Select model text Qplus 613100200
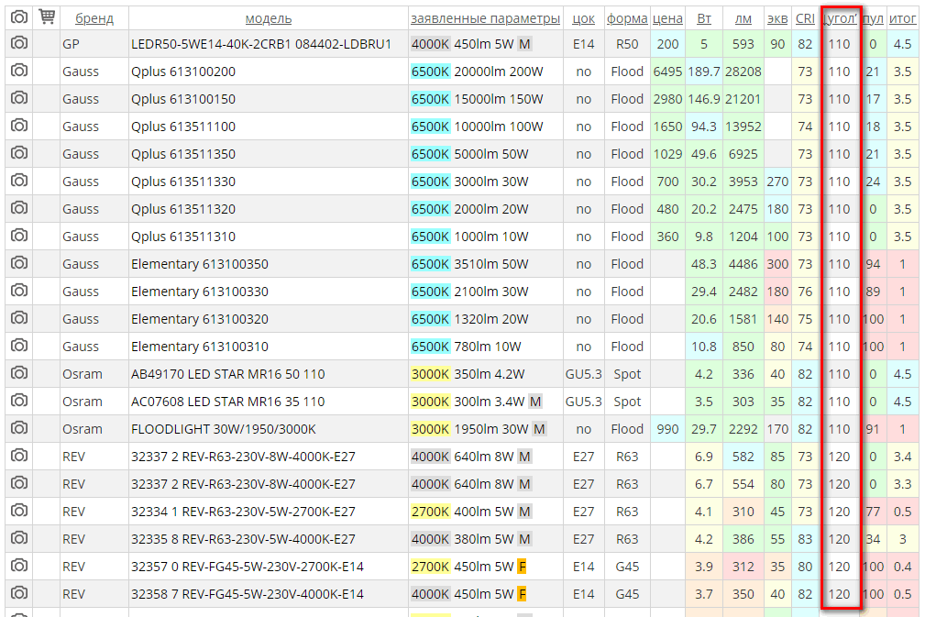 tap(182, 72)
